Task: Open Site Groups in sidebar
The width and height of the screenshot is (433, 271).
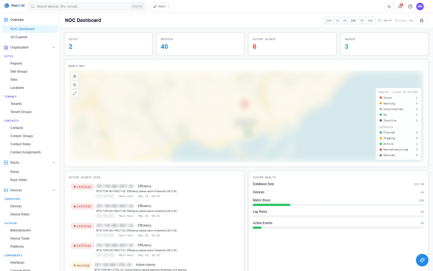Action: coord(29,72)
